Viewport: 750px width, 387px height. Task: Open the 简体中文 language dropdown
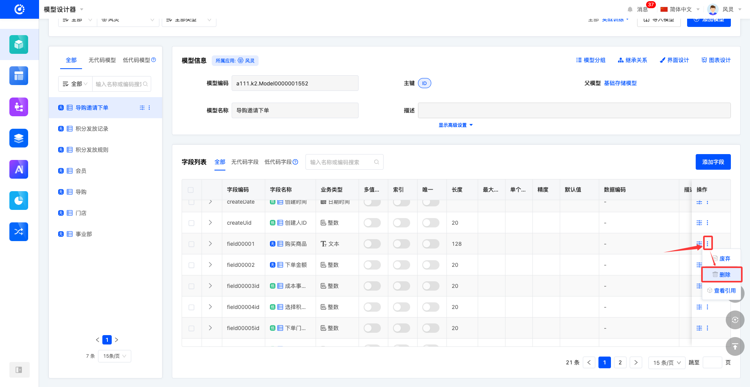[x=680, y=9]
